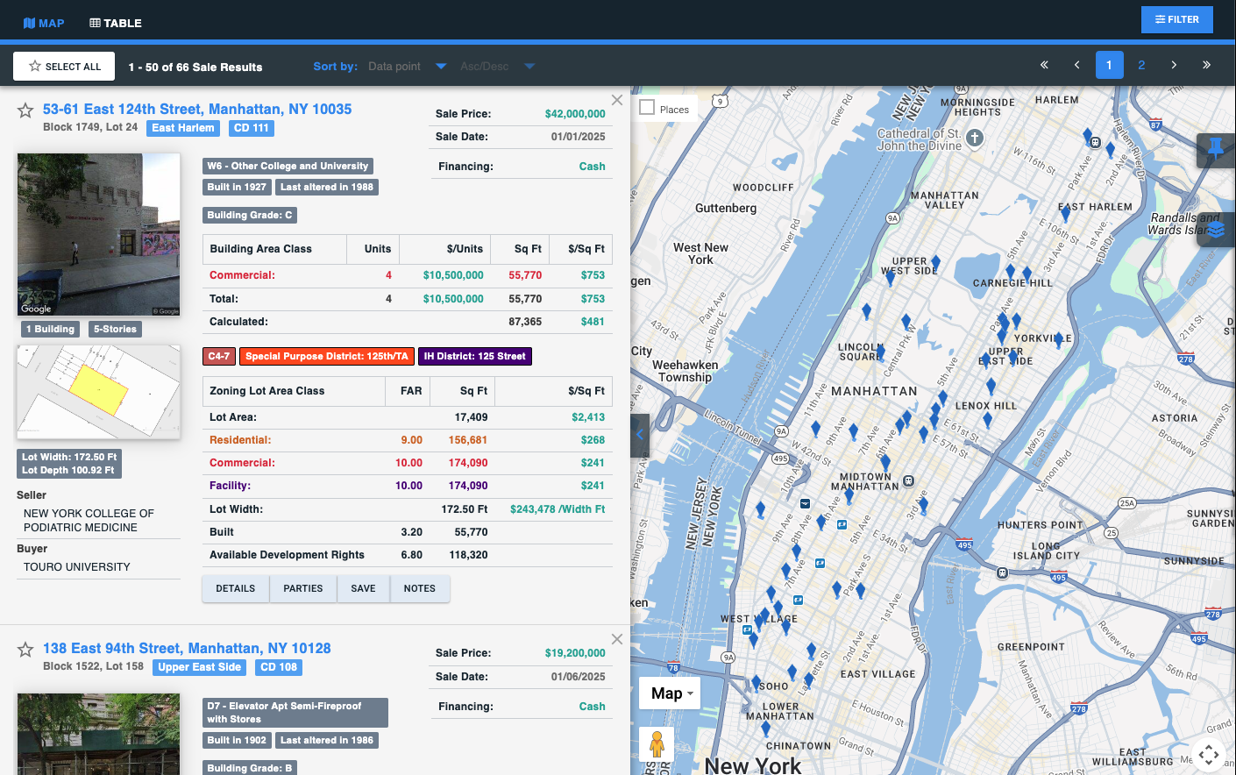
Task: Click buyer TOURO UNIVERSITY
Action: 77,567
